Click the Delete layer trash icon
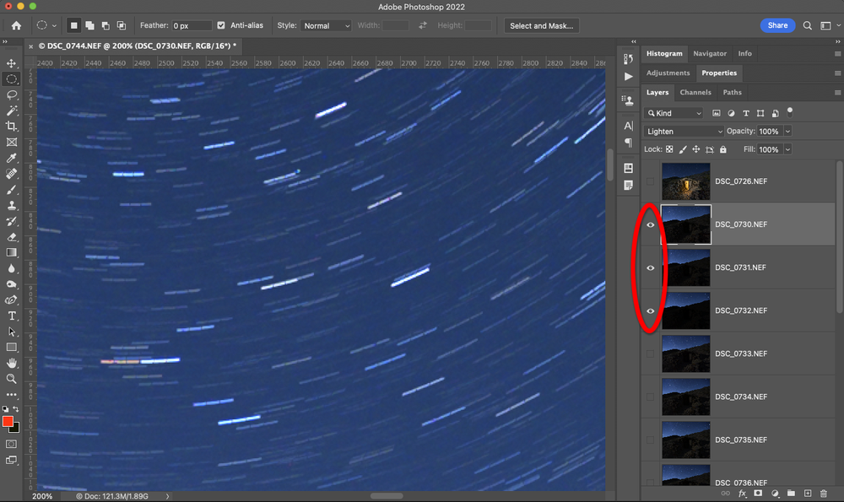This screenshot has width=844, height=502. click(x=824, y=495)
